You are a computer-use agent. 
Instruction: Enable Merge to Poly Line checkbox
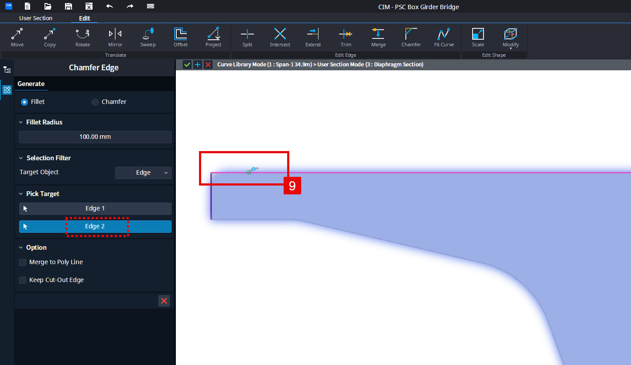click(23, 262)
